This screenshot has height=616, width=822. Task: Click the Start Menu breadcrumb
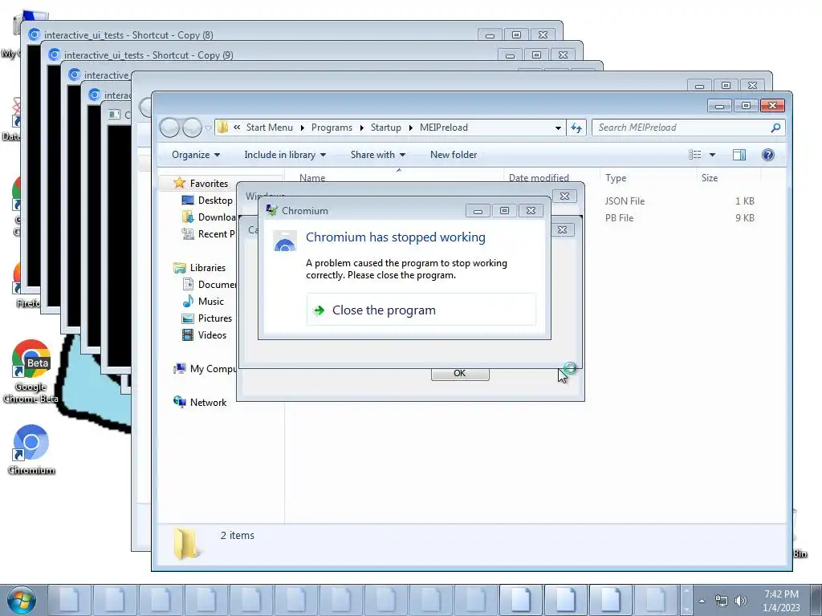[x=270, y=128]
